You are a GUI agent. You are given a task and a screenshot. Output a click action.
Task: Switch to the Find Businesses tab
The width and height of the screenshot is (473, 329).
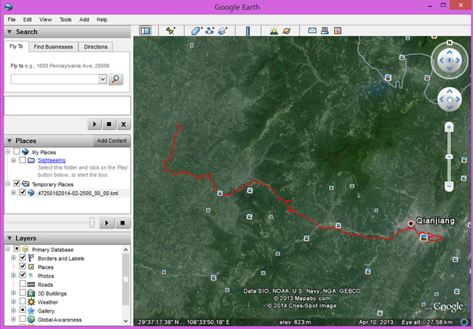pos(54,46)
